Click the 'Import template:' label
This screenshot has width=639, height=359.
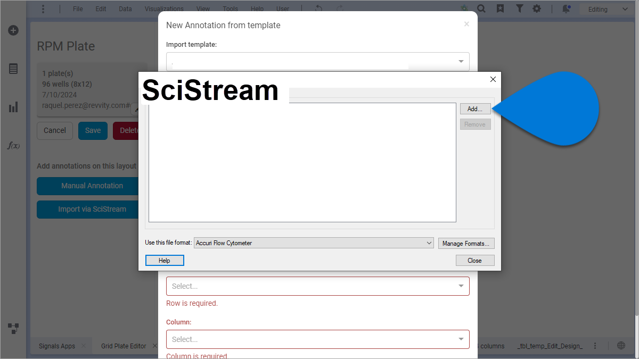coord(192,45)
